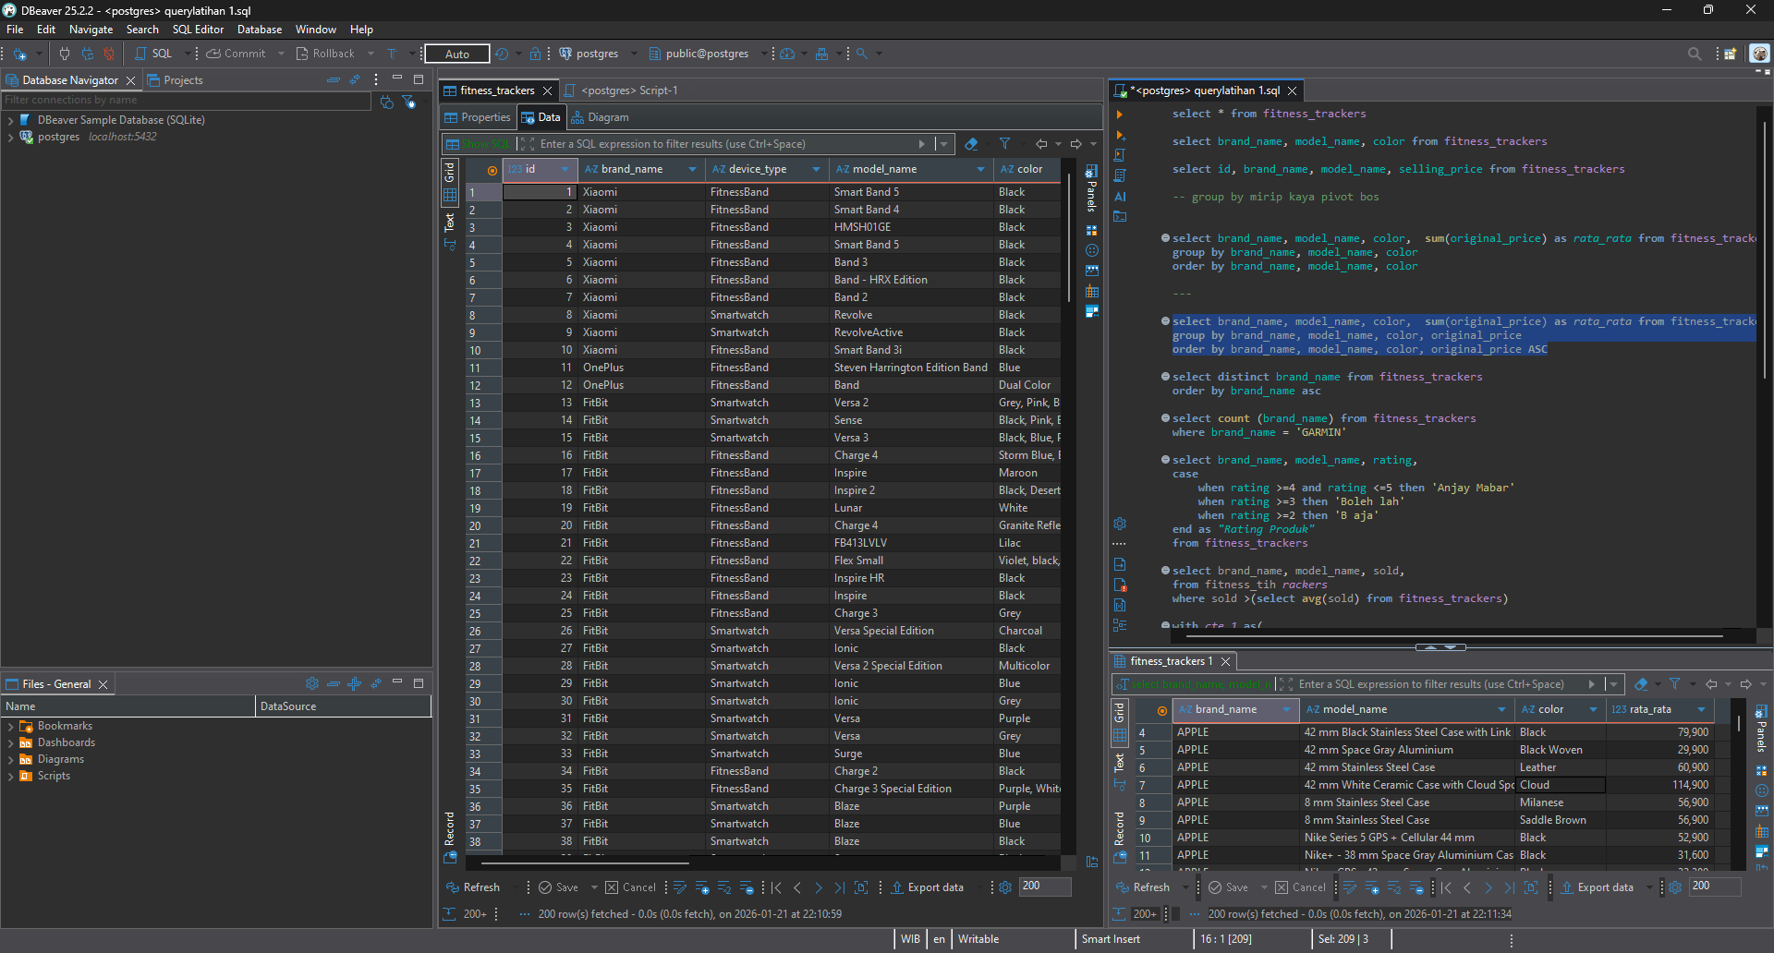Click the fetch size field showing 200
Viewport: 1774px width, 953px height.
click(1045, 887)
